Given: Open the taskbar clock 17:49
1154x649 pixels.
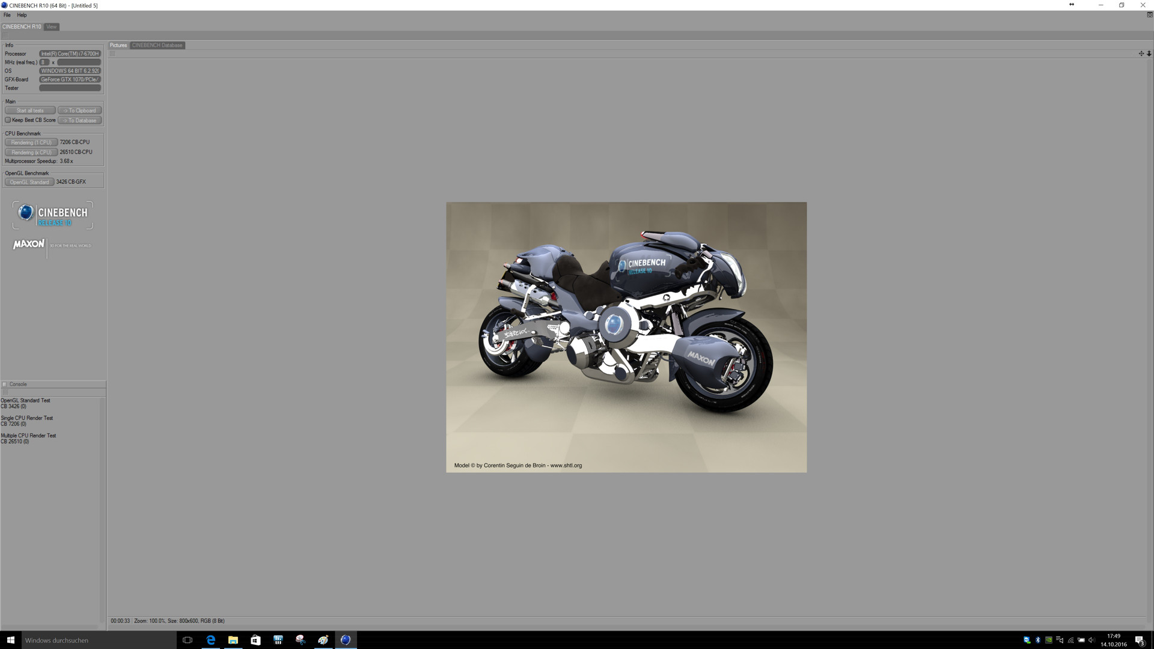Looking at the screenshot, I should click(x=1114, y=640).
